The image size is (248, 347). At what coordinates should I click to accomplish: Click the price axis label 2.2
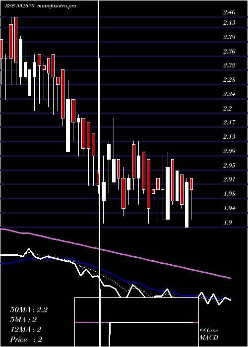(227, 109)
